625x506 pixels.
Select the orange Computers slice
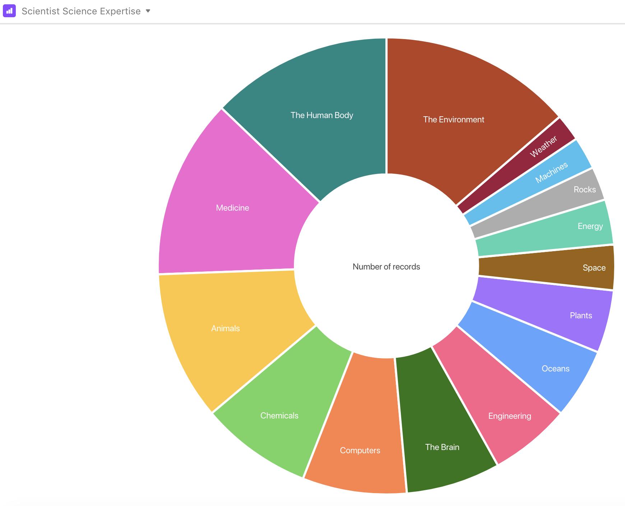(360, 450)
